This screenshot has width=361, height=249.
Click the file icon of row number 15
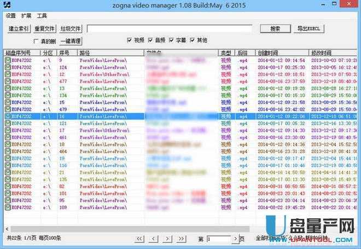[8, 102]
